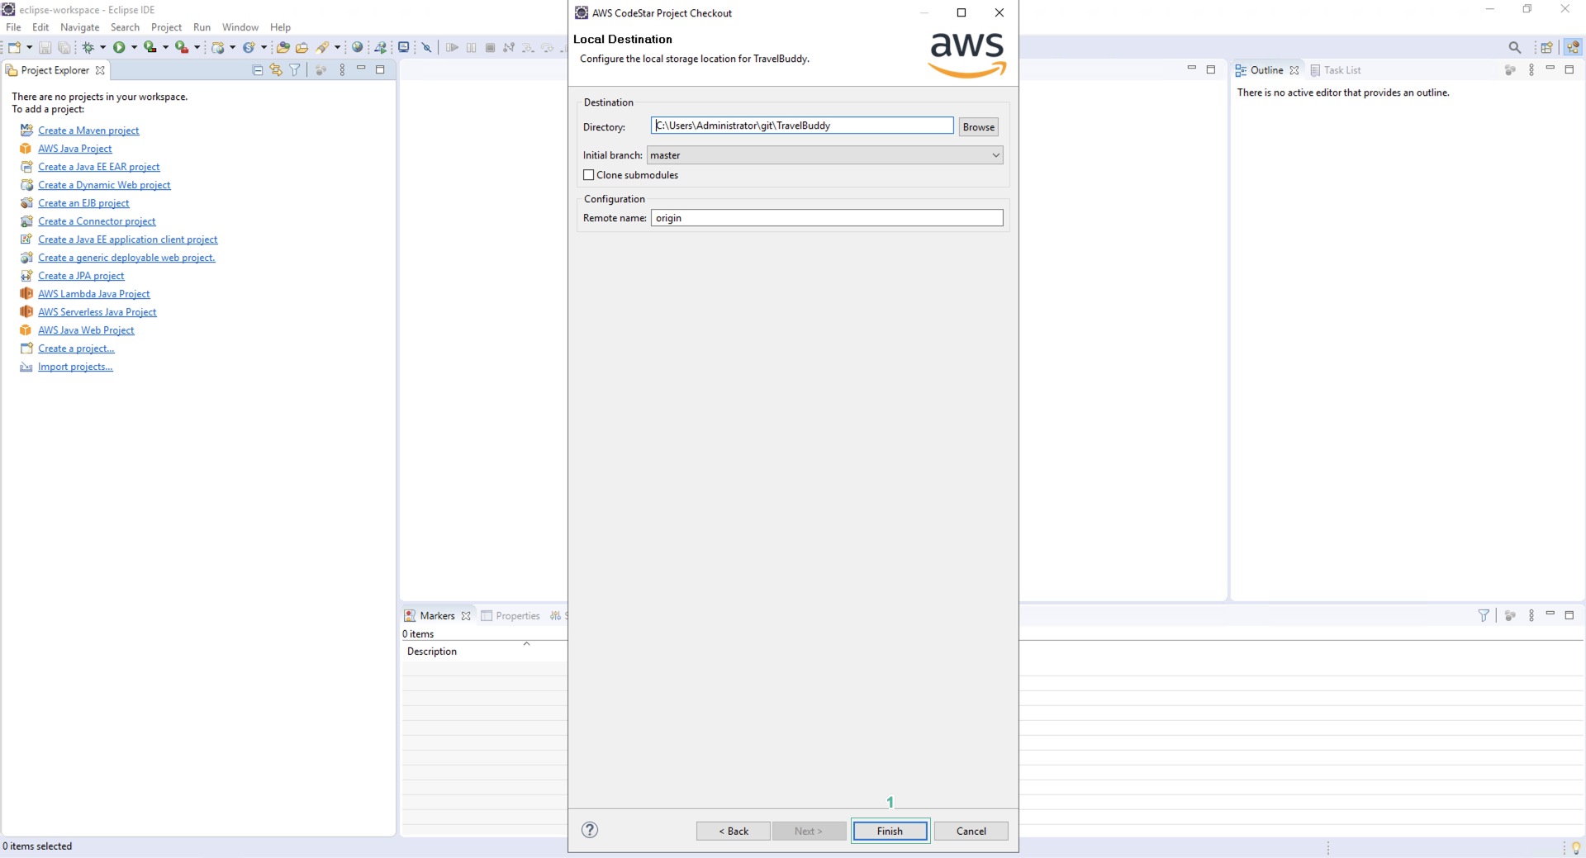1586x858 pixels.
Task: Click the AWS Serverless Java Project link
Action: [97, 312]
